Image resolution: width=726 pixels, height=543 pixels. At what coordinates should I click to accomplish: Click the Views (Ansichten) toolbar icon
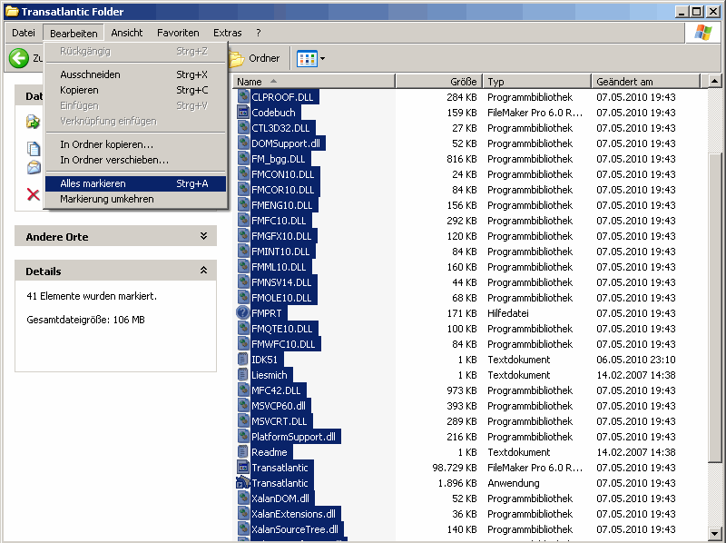307,58
